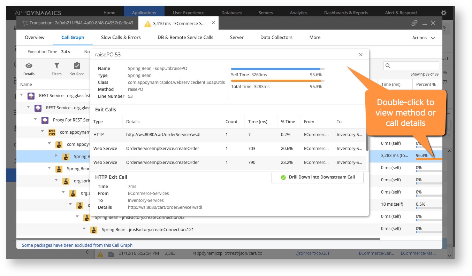The width and height of the screenshot is (472, 276).
Task: Click the warning icon on 3,410 ms tab
Action: [x=148, y=24]
